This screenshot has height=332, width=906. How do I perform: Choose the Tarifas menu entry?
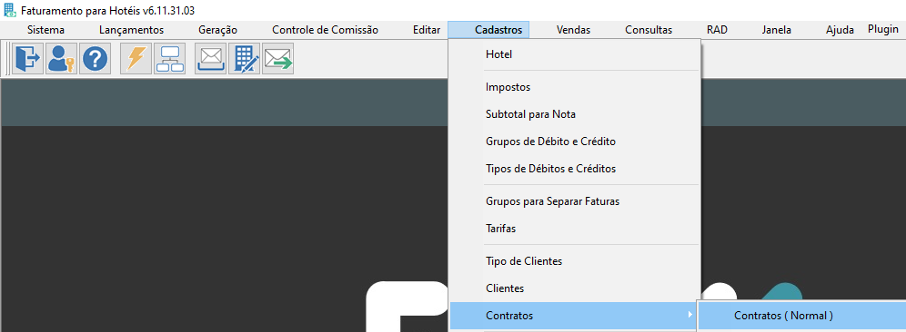pos(574,229)
